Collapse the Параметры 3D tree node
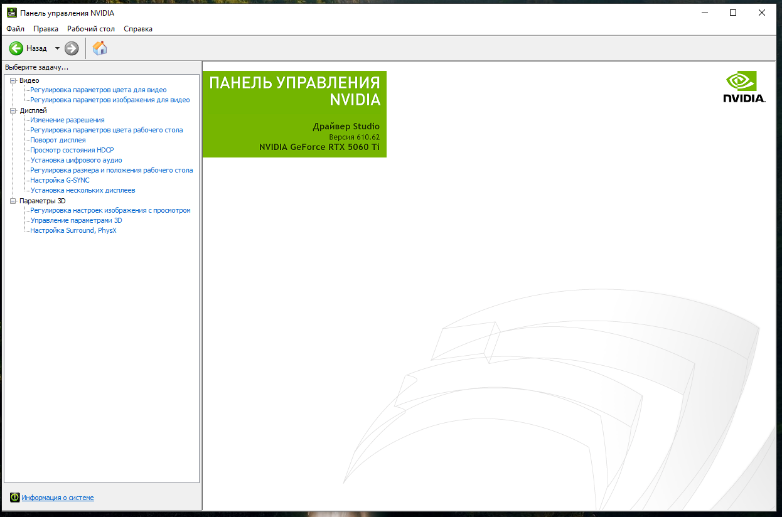 click(13, 201)
